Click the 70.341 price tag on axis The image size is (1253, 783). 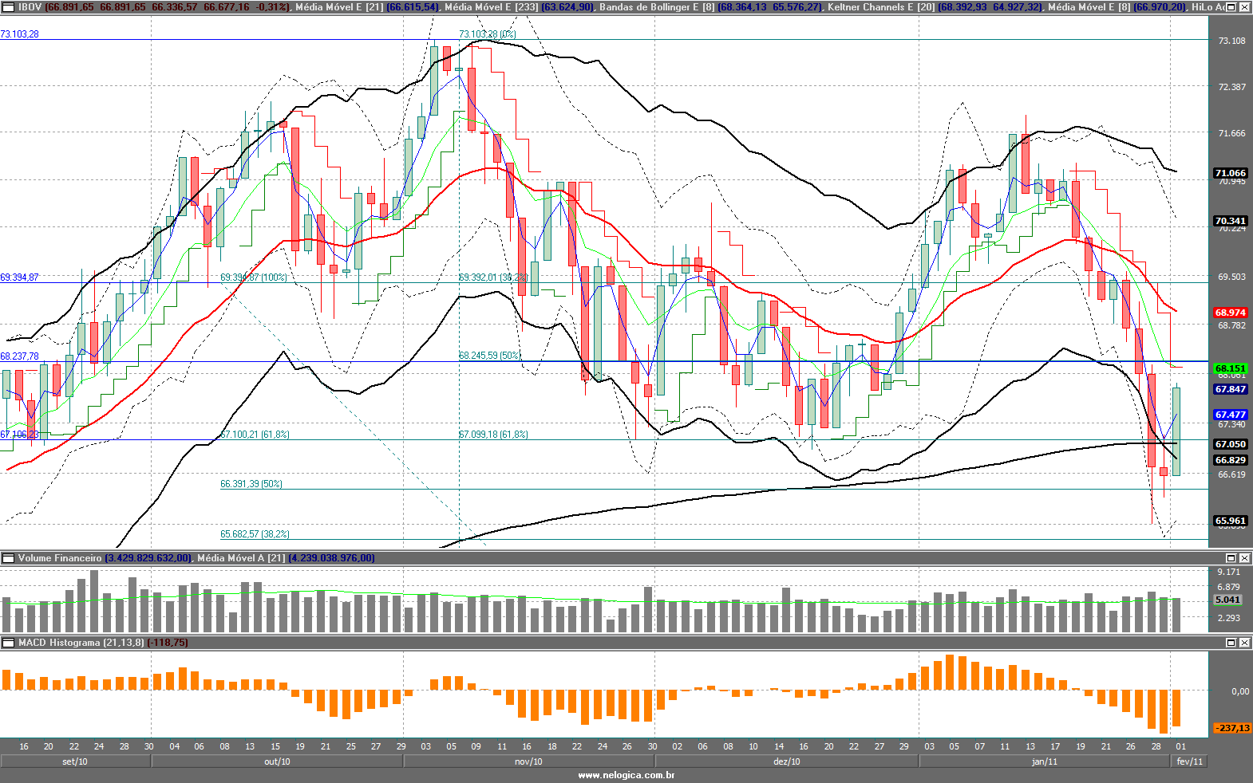pyautogui.click(x=1230, y=221)
